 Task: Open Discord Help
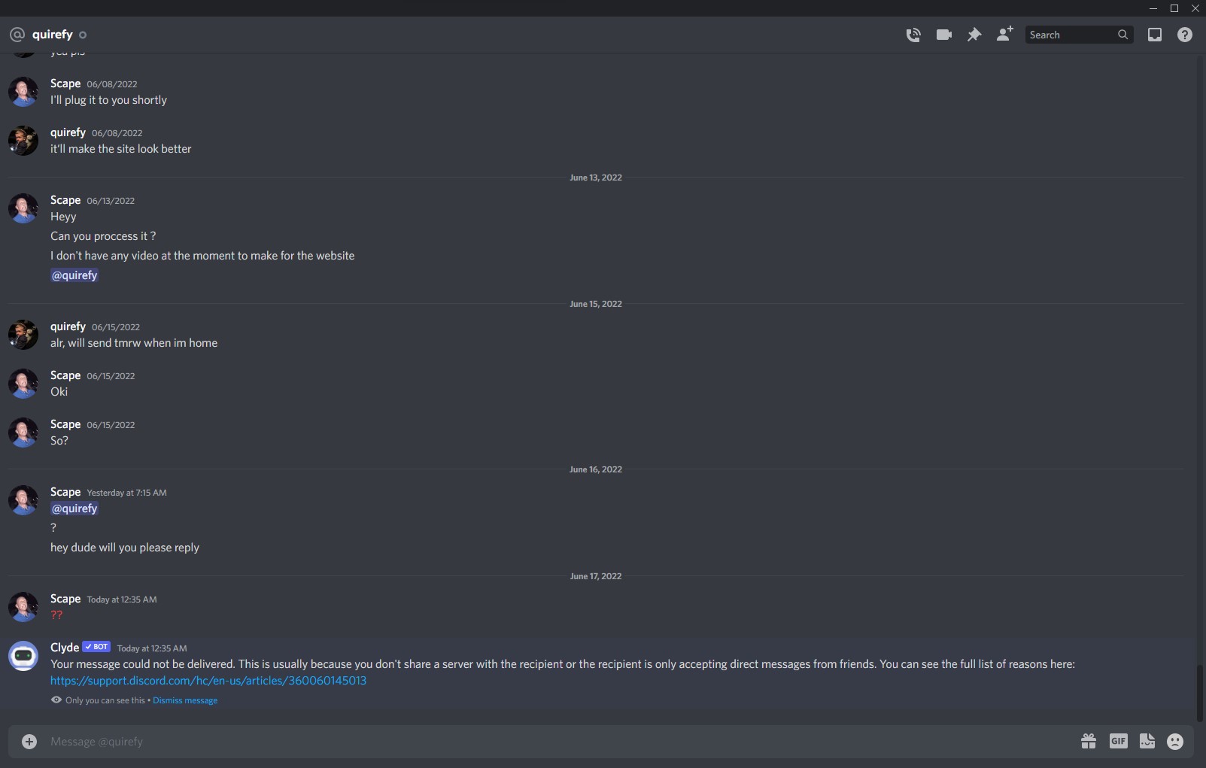[x=1185, y=35]
